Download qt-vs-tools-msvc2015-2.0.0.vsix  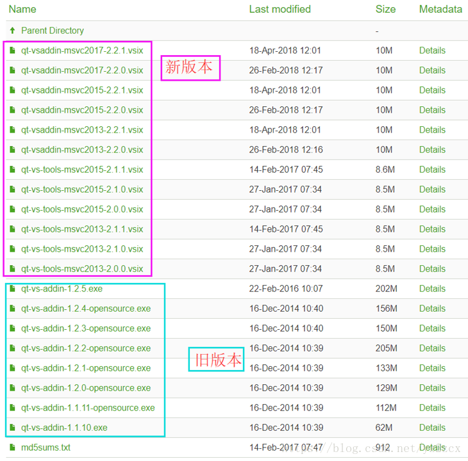click(82, 209)
